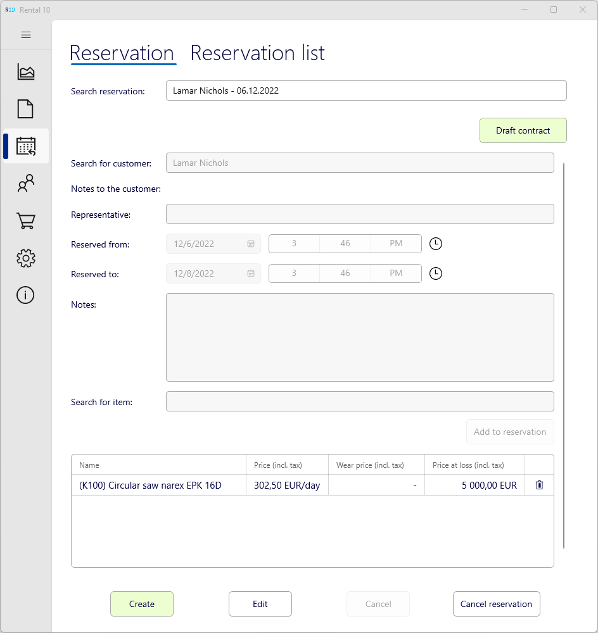Open the Search reservation combo box
This screenshot has width=598, height=633.
(366, 91)
